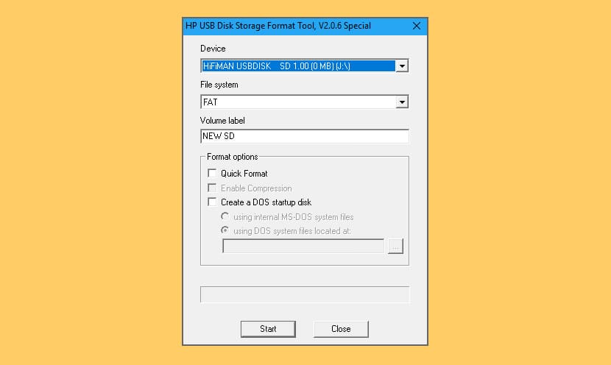
Task: Click the FAT file system combo box
Action: 304,102
